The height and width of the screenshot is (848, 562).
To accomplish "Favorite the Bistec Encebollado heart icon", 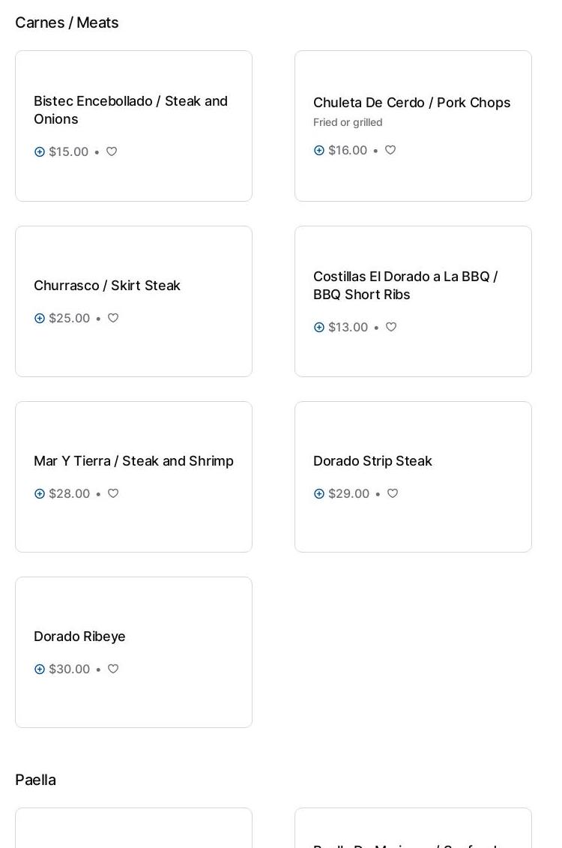I will point(112,151).
